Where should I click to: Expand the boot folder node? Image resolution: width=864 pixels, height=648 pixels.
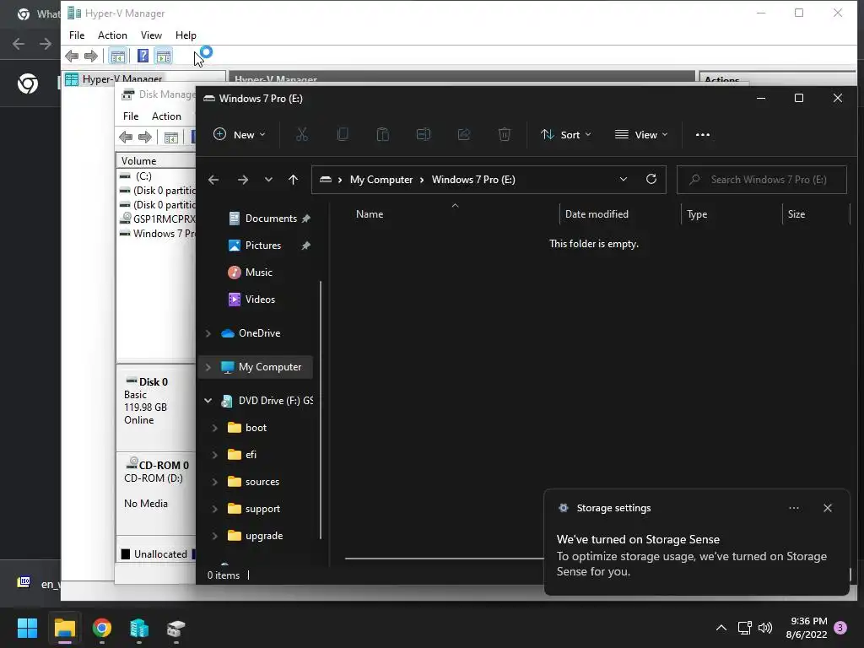(x=215, y=428)
